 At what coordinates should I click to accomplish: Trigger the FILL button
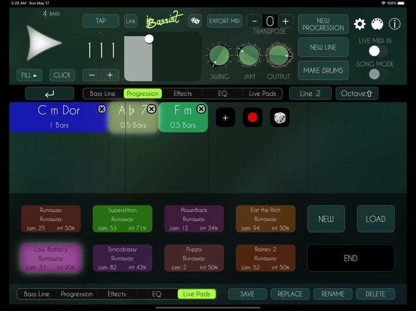[x=29, y=75]
